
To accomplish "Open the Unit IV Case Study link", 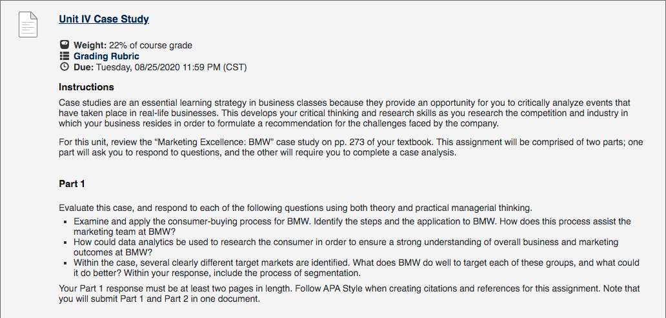I will point(104,19).
